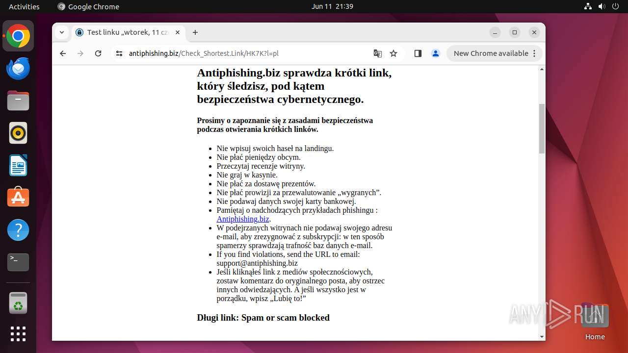Click the scrollbar up arrow
The image size is (628, 353).
pyautogui.click(x=542, y=69)
